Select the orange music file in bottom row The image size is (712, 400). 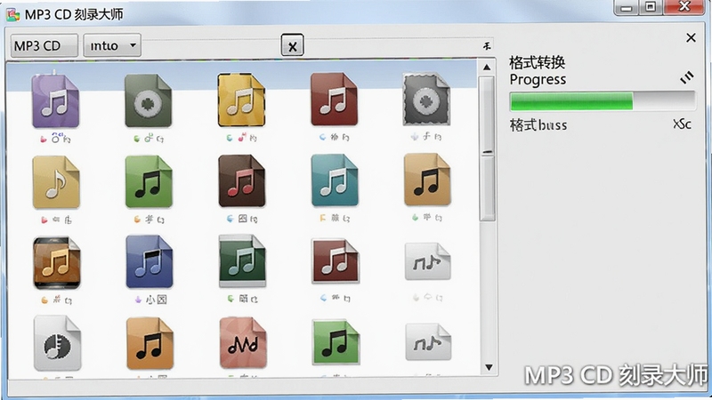click(150, 343)
